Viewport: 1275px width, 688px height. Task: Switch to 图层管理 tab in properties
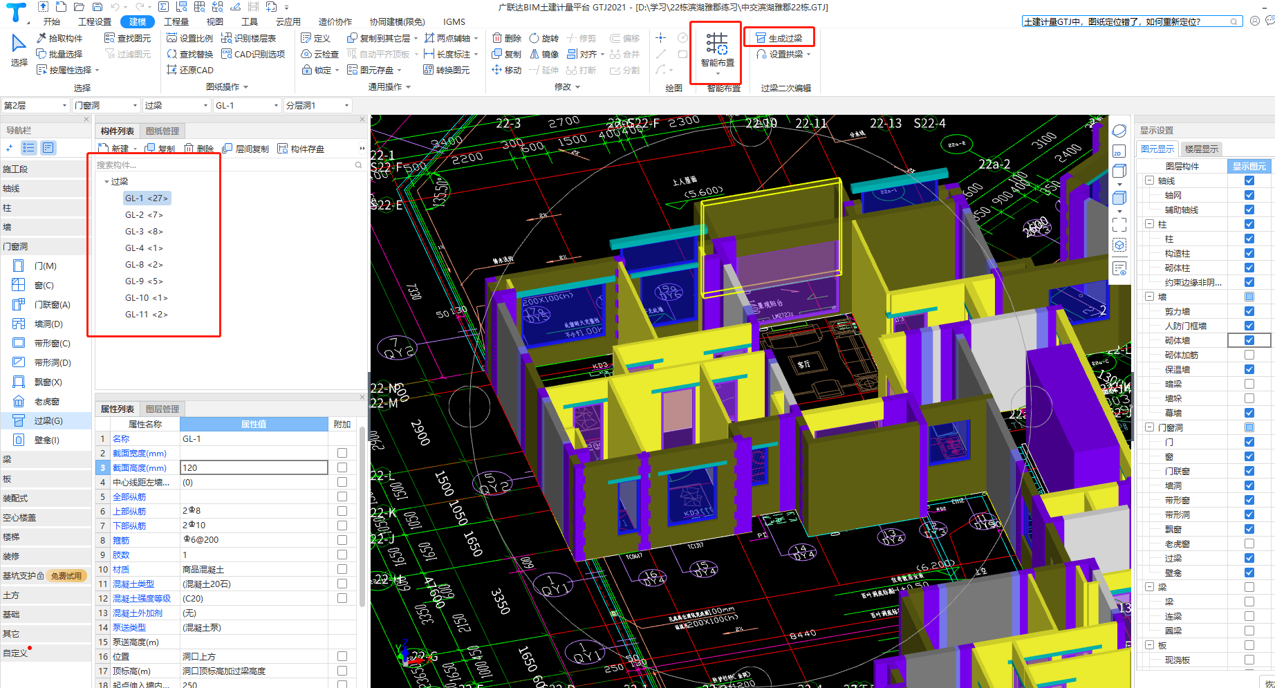[162, 409]
